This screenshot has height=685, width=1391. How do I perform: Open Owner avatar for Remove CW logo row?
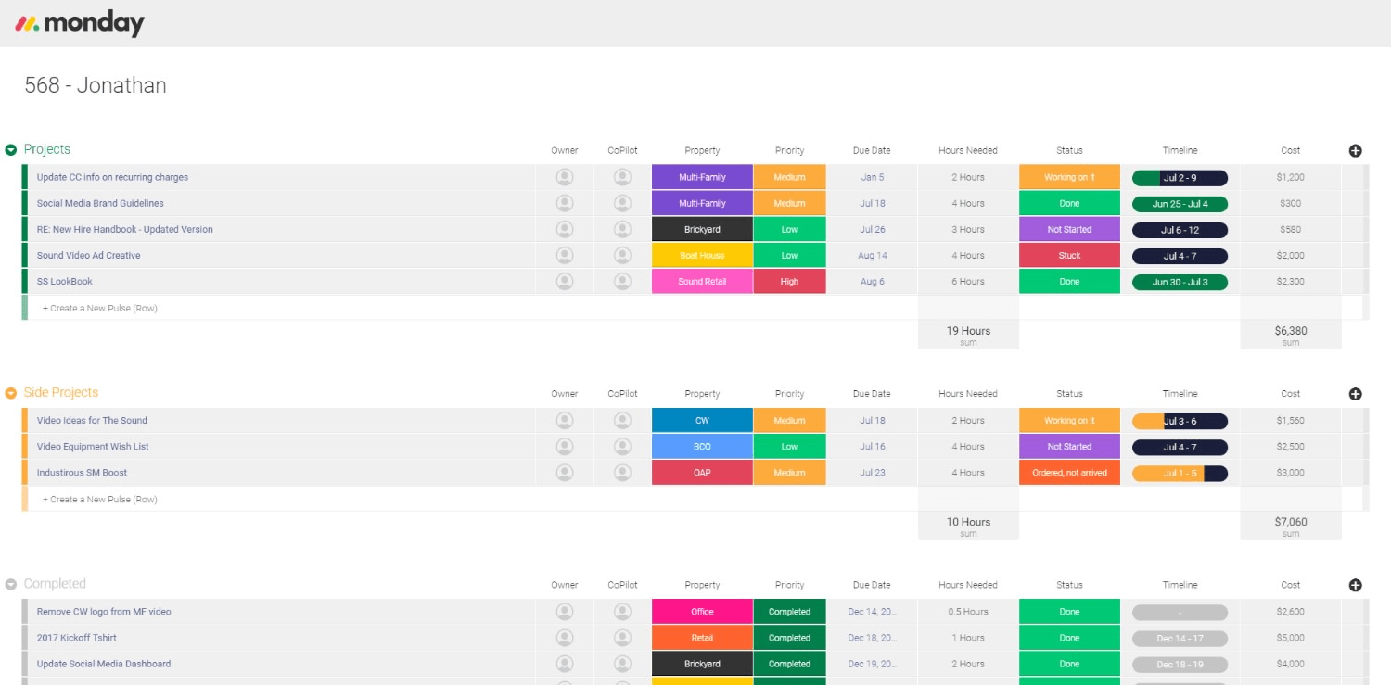click(x=564, y=612)
